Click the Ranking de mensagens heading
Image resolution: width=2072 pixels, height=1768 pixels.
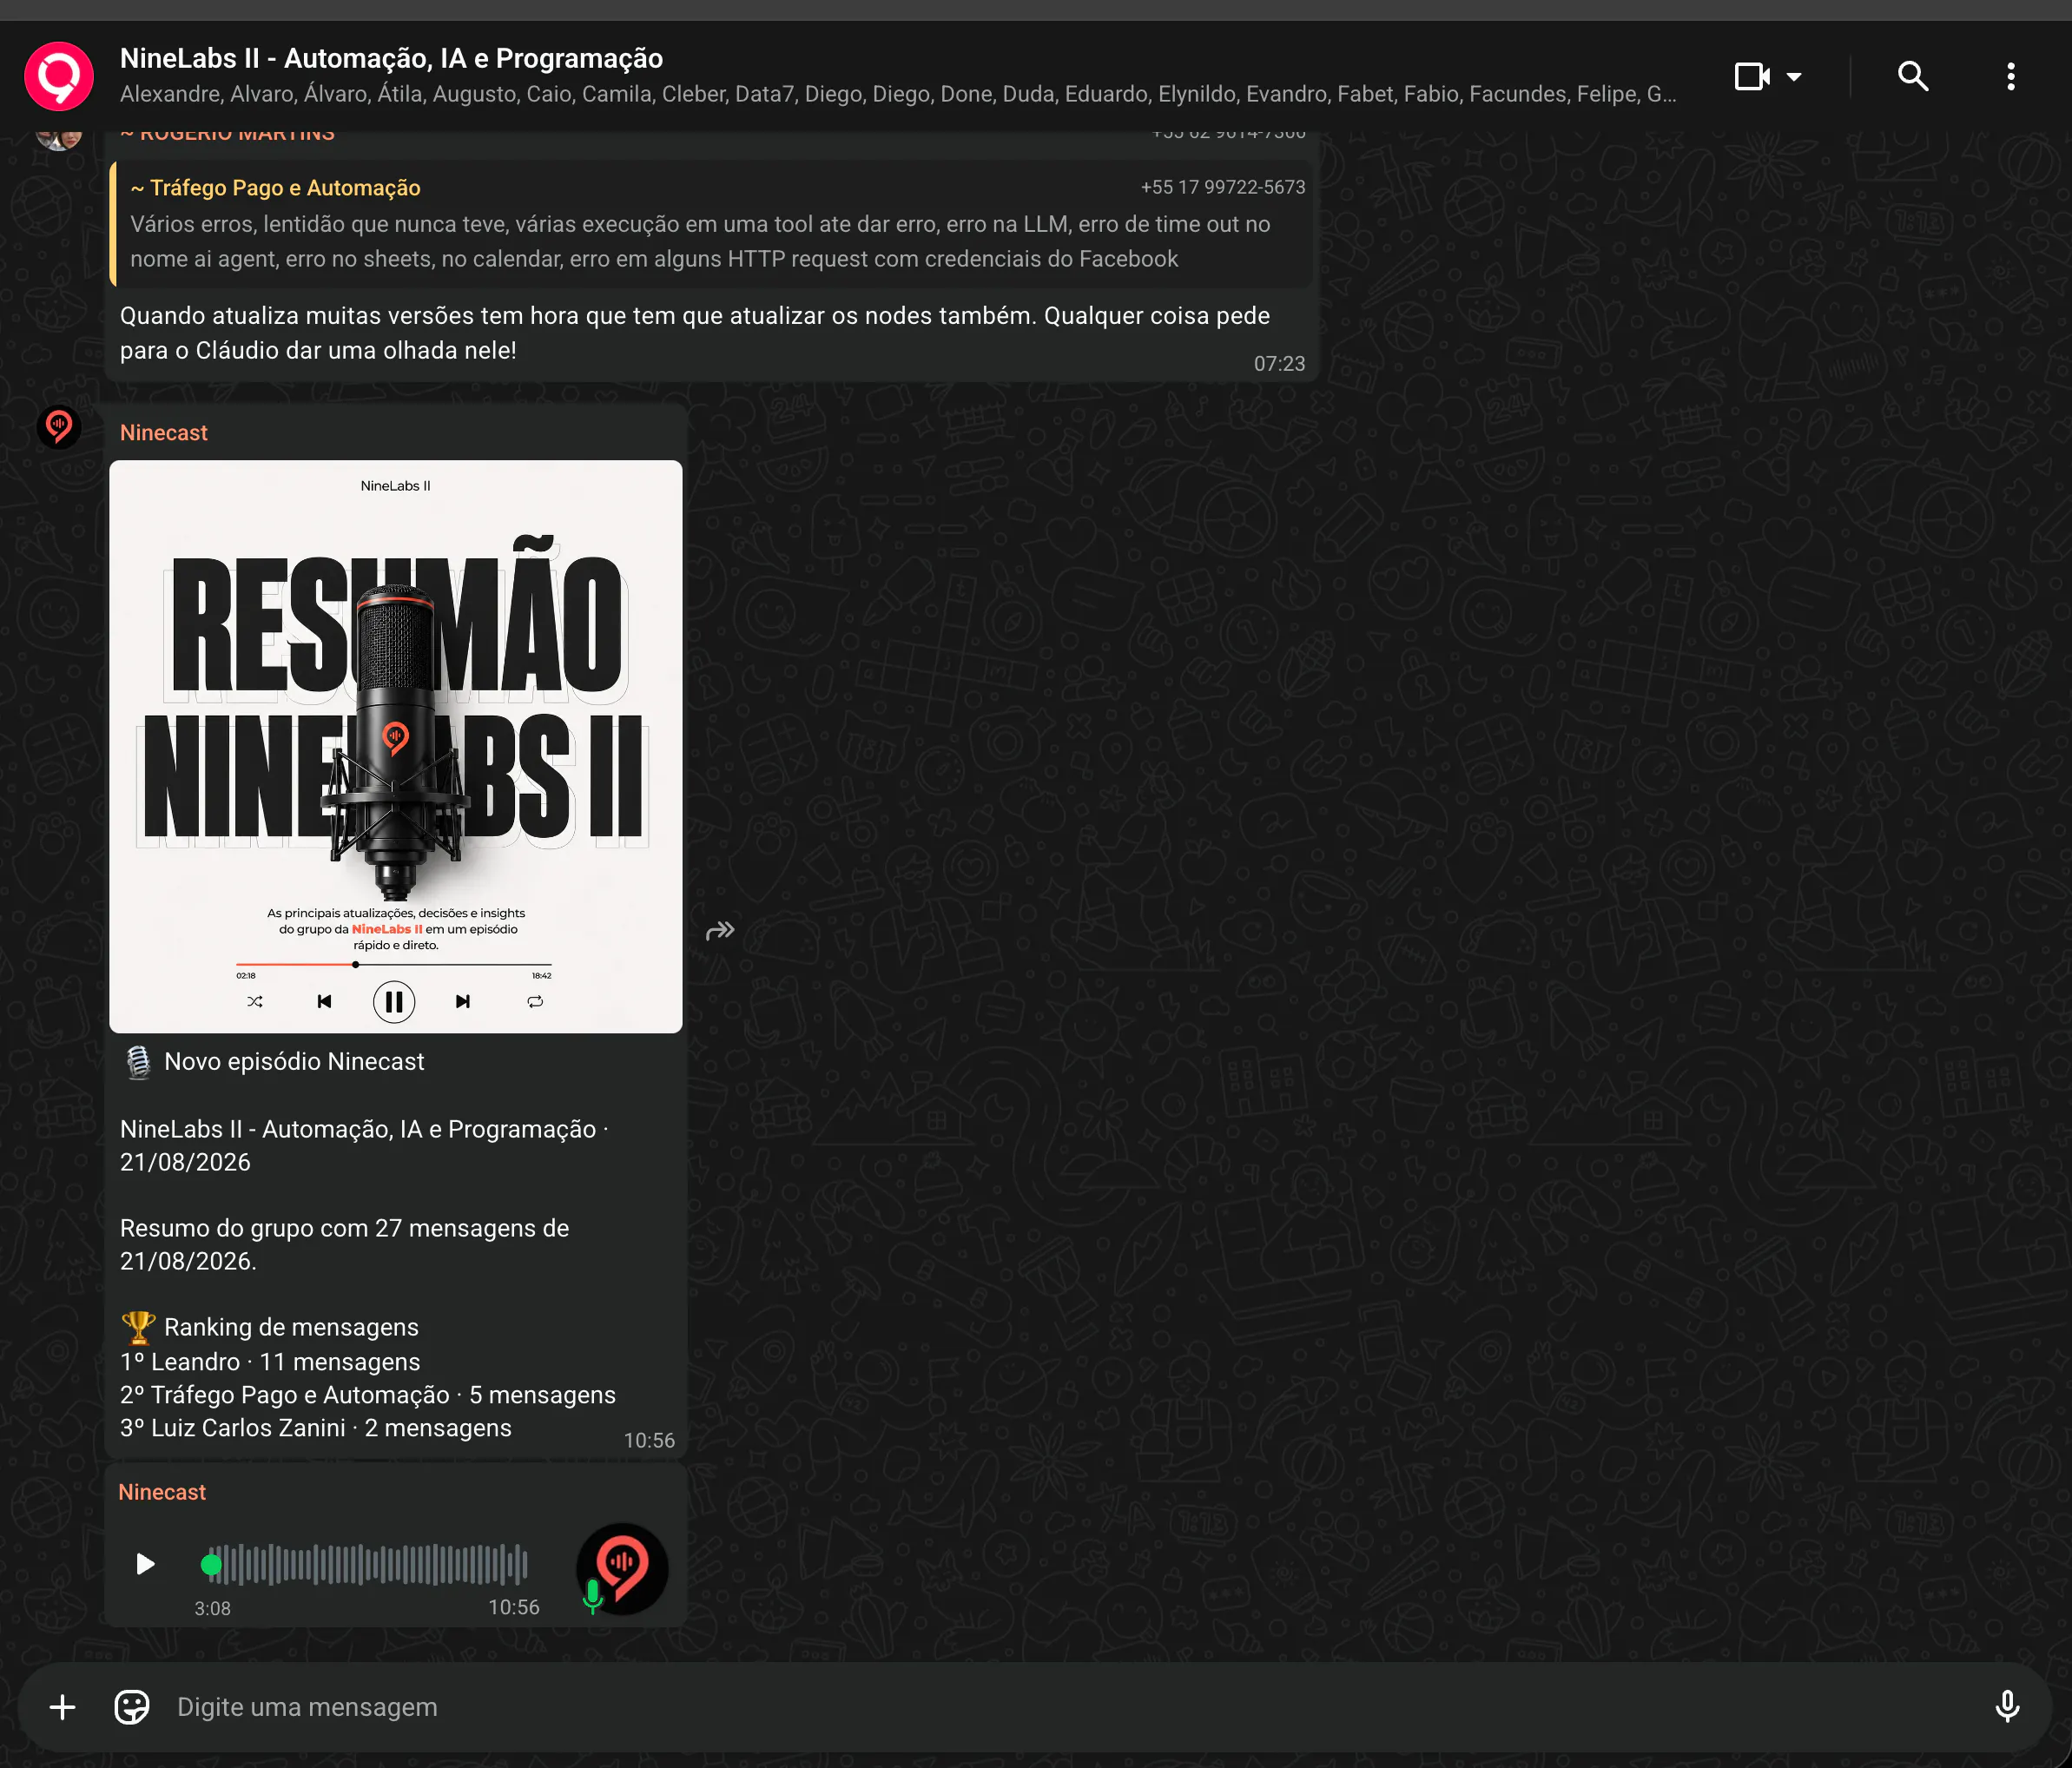pyautogui.click(x=291, y=1328)
